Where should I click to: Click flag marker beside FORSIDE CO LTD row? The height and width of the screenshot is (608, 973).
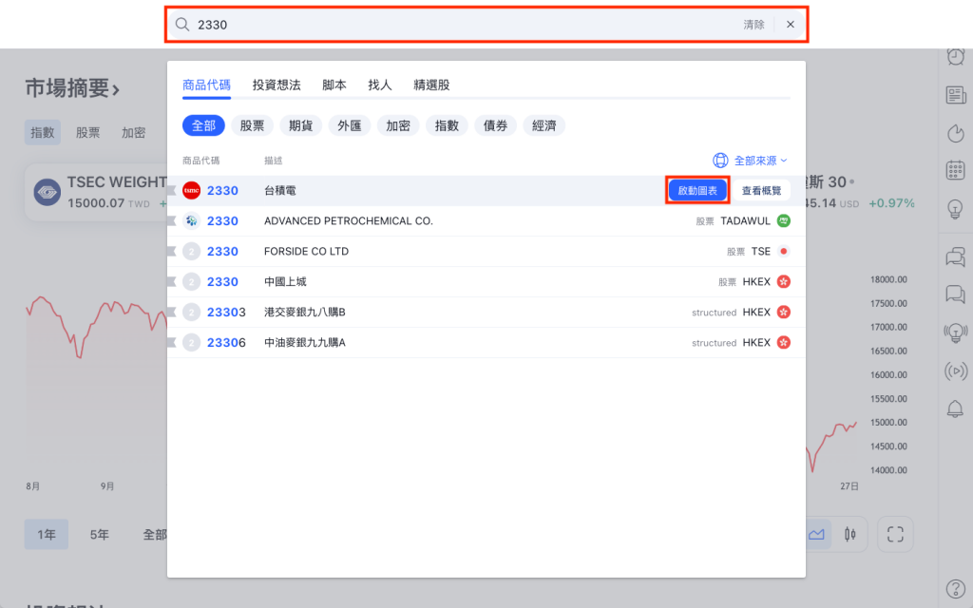click(172, 251)
